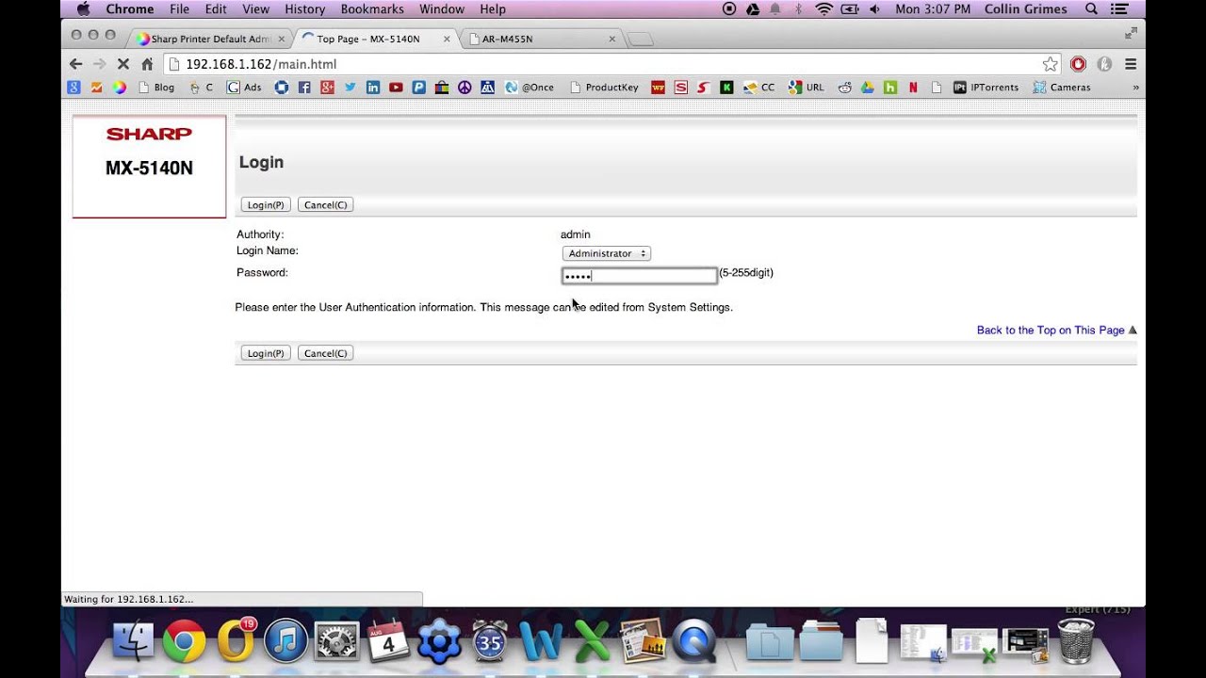The image size is (1206, 678).
Task: Open Google Chrome in the dock
Action: 184,642
